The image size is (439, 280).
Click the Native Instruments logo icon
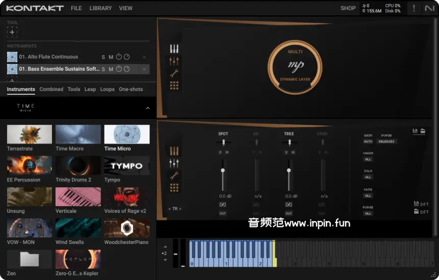point(429,8)
